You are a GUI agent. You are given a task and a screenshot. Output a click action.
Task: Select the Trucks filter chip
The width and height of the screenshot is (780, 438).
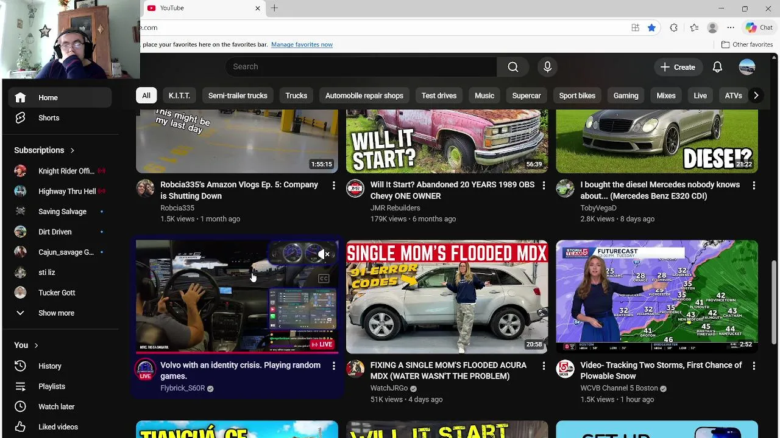pos(296,96)
